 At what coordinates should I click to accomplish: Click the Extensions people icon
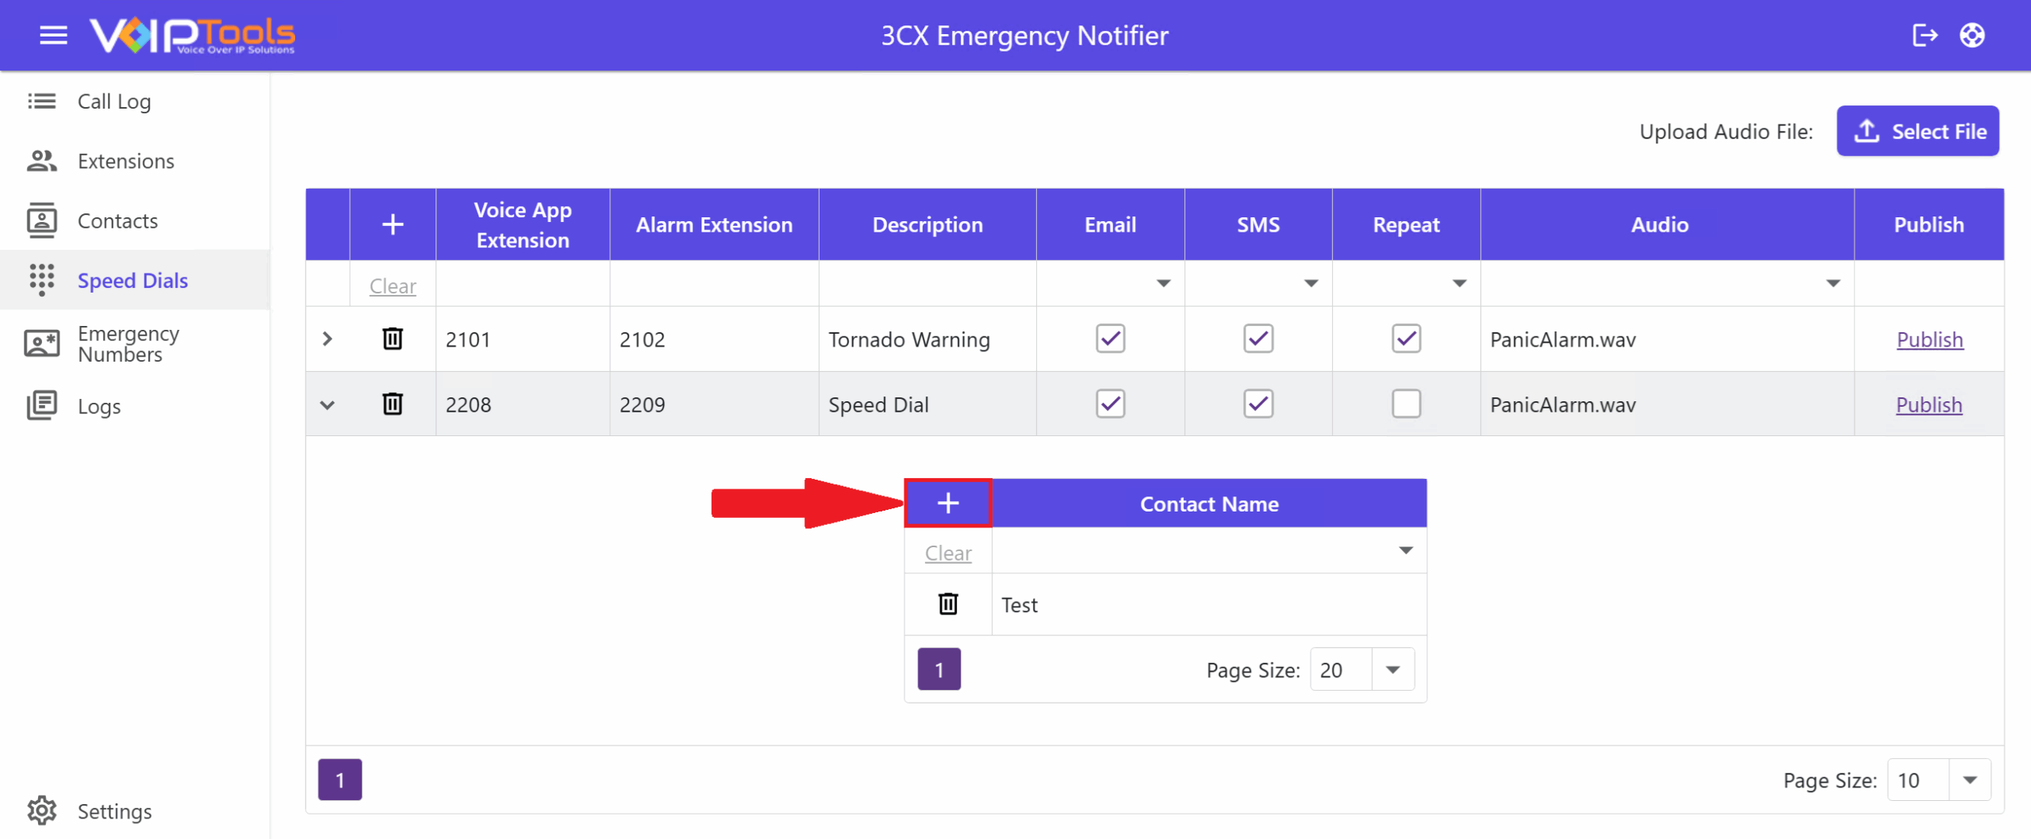(41, 161)
